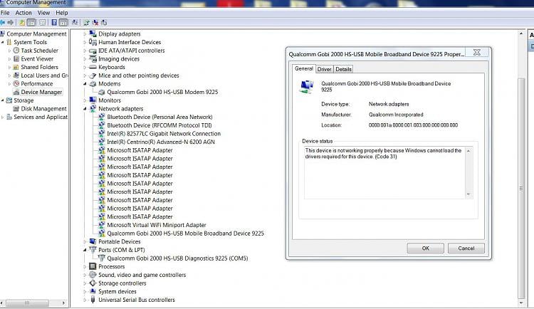Click the Forward arrow toolbar icon
Image resolution: width=534 pixels, height=309 pixels.
pyautogui.click(x=11, y=23)
